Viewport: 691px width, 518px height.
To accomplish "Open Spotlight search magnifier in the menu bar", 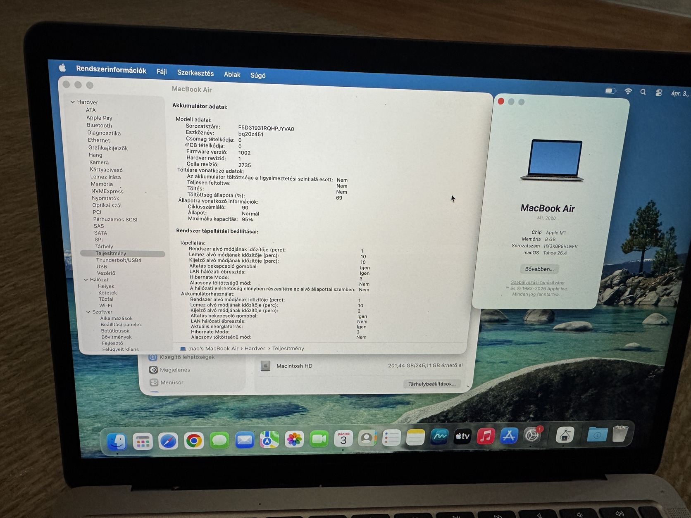I will [x=643, y=92].
